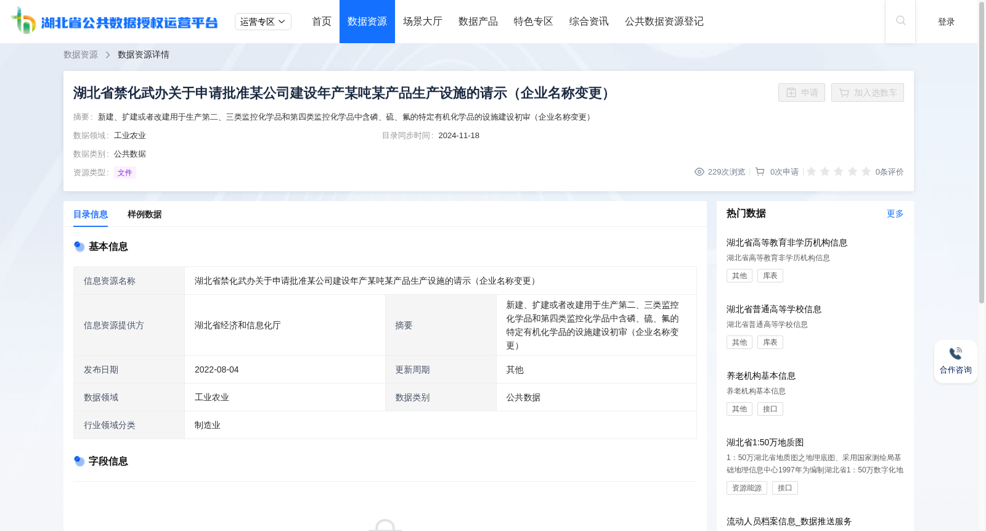986x531 pixels.
Task: Click the Hubei platform logo
Action: pyautogui.click(x=114, y=21)
